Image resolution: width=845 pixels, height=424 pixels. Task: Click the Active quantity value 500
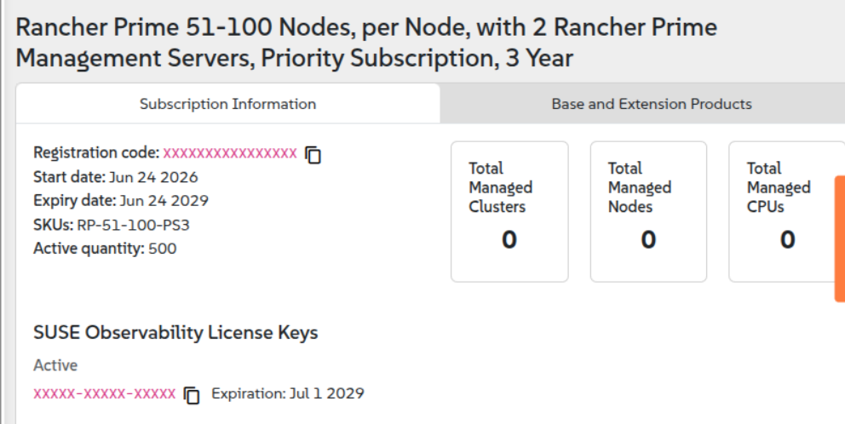162,249
